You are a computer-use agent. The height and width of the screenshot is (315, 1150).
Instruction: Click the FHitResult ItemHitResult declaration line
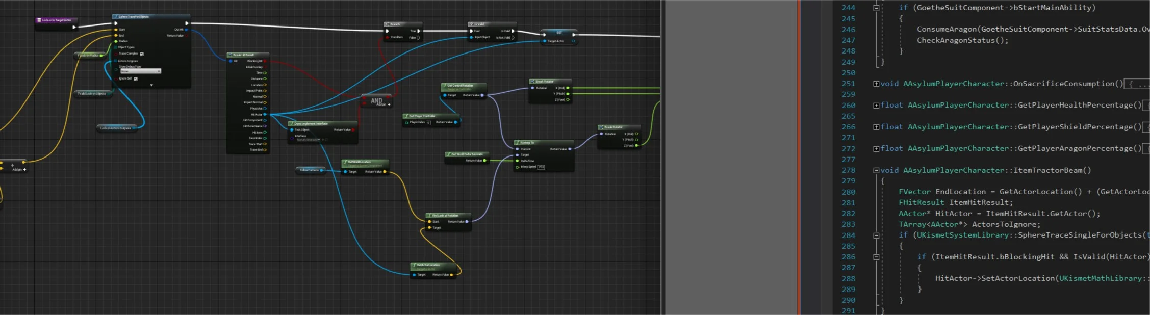(956, 202)
